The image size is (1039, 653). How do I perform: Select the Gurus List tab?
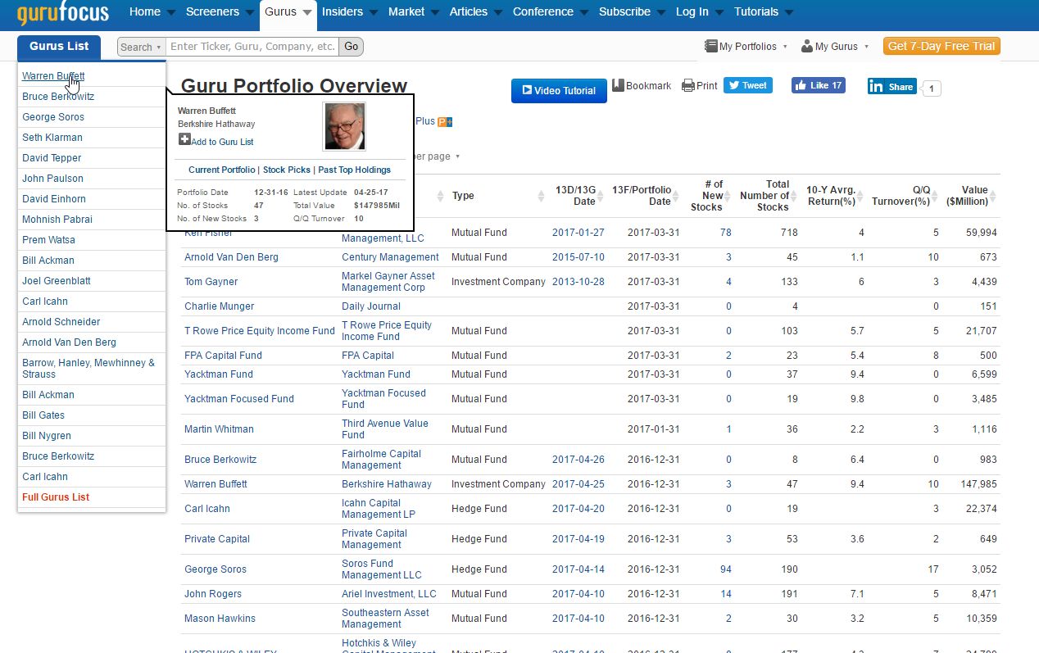click(59, 47)
